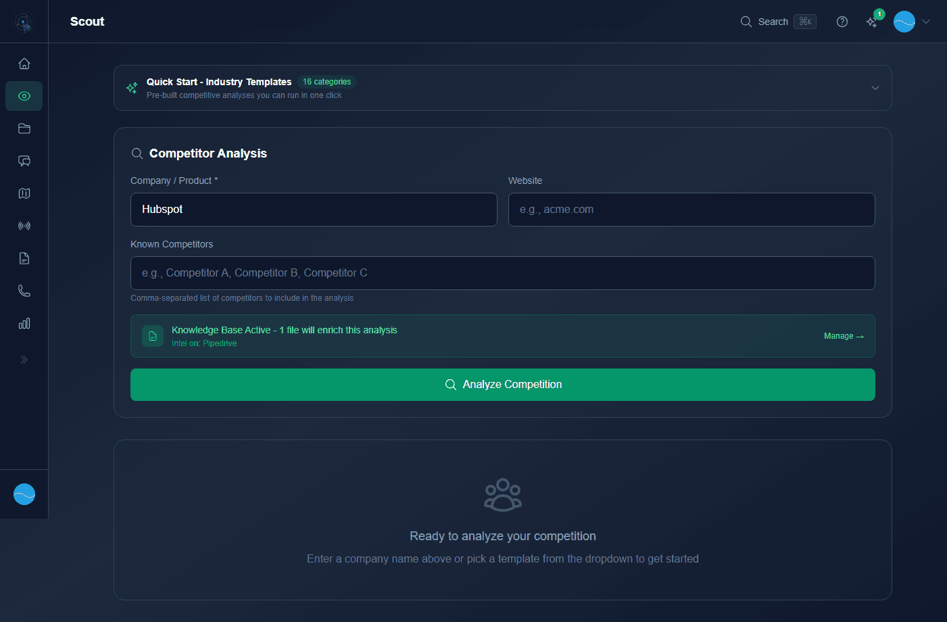Expand the Quick Start Industry Templates section
This screenshot has height=622, width=947.
[x=875, y=88]
